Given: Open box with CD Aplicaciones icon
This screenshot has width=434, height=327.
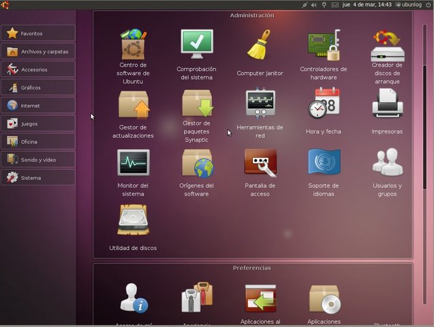Looking at the screenshot, I should point(324,299).
